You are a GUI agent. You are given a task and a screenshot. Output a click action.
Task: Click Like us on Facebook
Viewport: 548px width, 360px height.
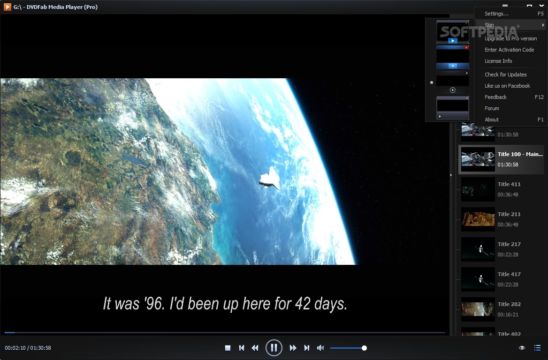point(511,86)
